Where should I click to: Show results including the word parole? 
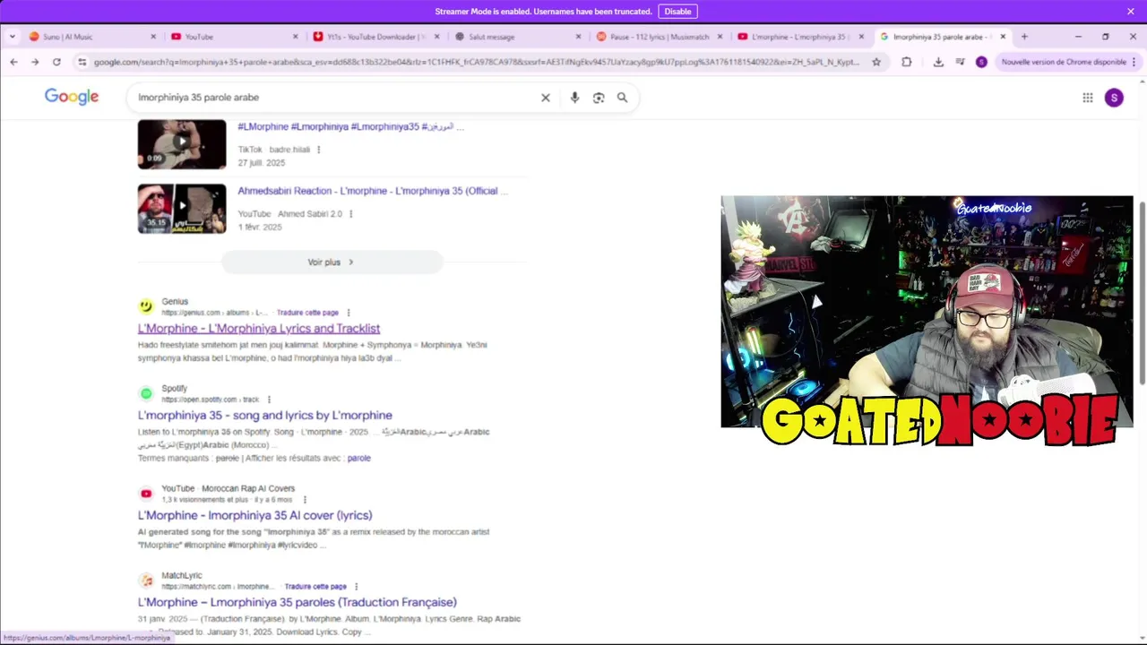[x=358, y=458]
